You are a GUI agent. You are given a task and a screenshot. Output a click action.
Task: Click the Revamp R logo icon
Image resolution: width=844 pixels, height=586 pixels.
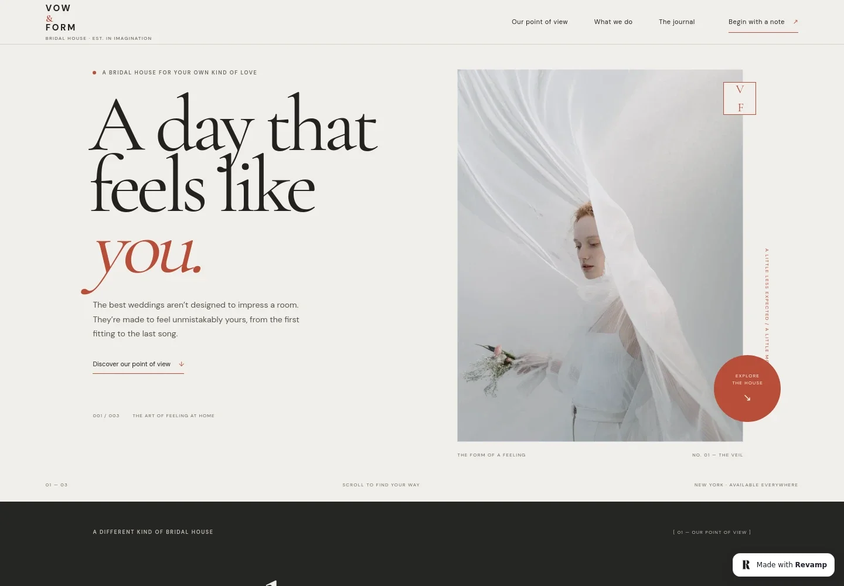pyautogui.click(x=746, y=565)
